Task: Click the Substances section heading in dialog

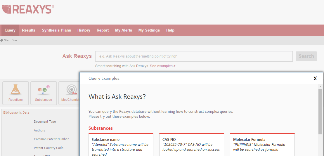Action: pos(101,128)
